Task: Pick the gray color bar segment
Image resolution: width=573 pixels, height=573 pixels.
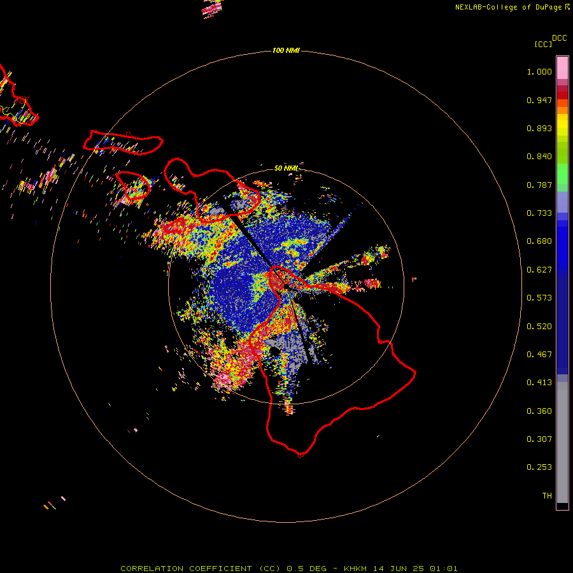Action: [562, 442]
